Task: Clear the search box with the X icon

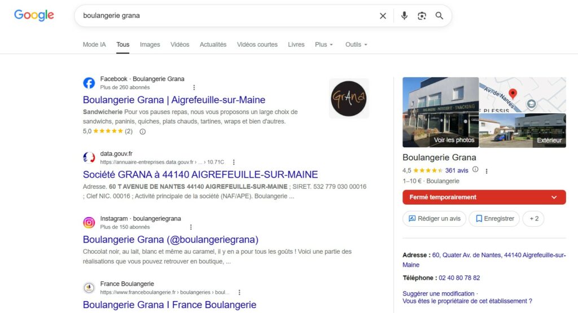Action: coord(383,16)
